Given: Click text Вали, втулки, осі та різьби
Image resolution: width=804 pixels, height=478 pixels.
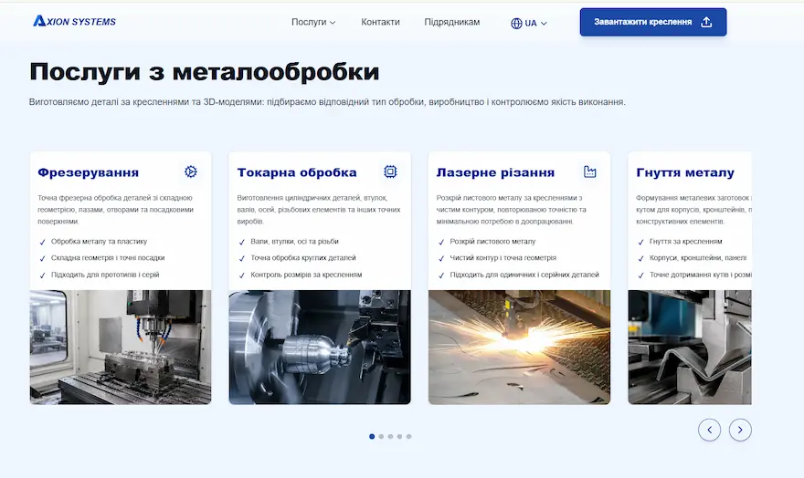Looking at the screenshot, I should pos(295,241).
